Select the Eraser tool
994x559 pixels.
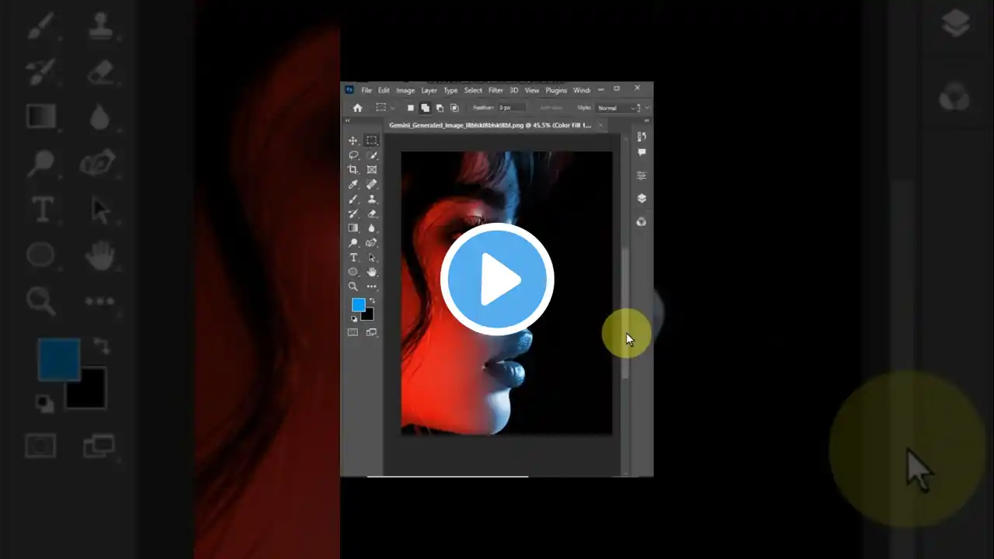tap(372, 214)
